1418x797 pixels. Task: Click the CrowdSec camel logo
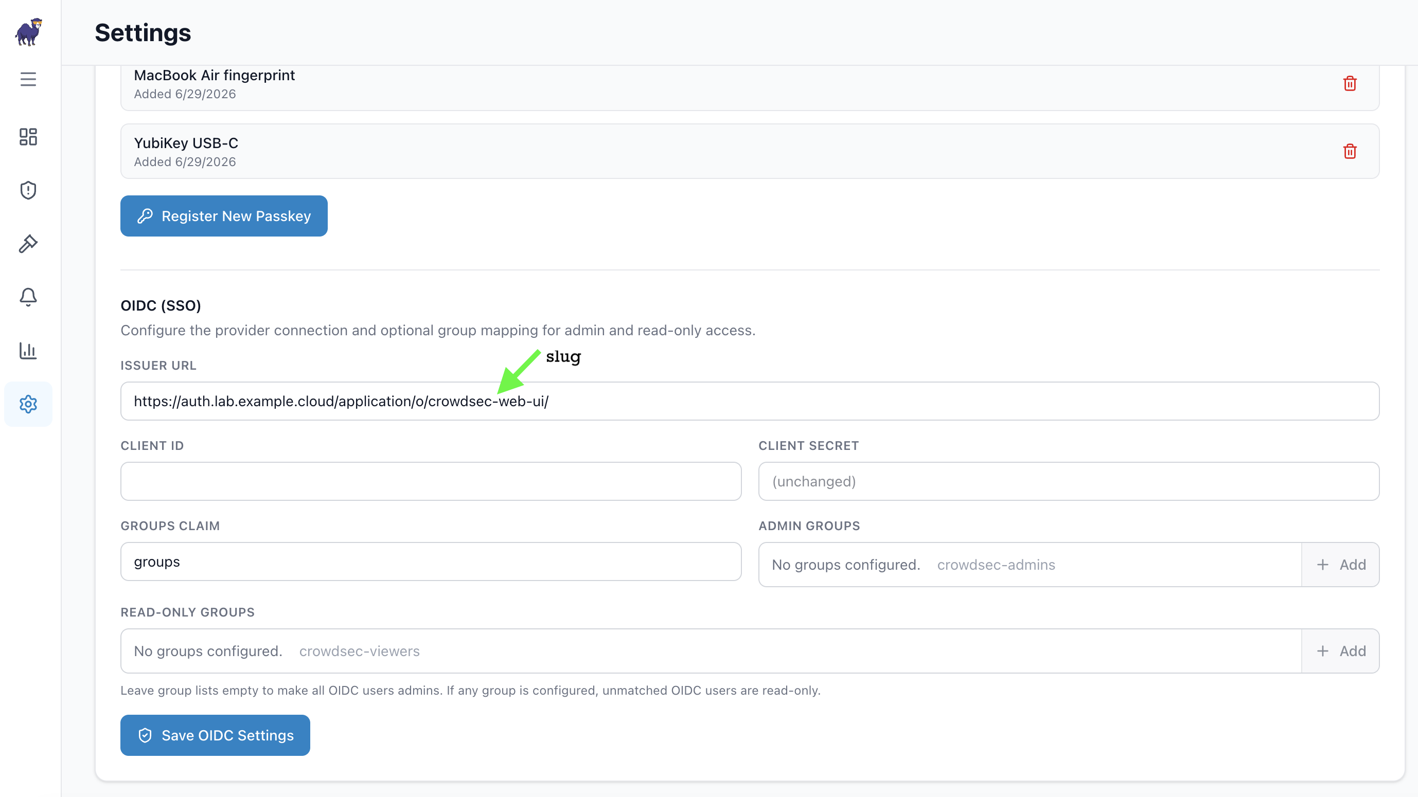29,32
